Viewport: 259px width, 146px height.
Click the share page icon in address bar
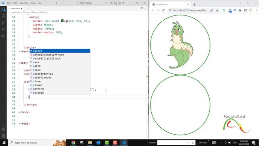[212, 10]
